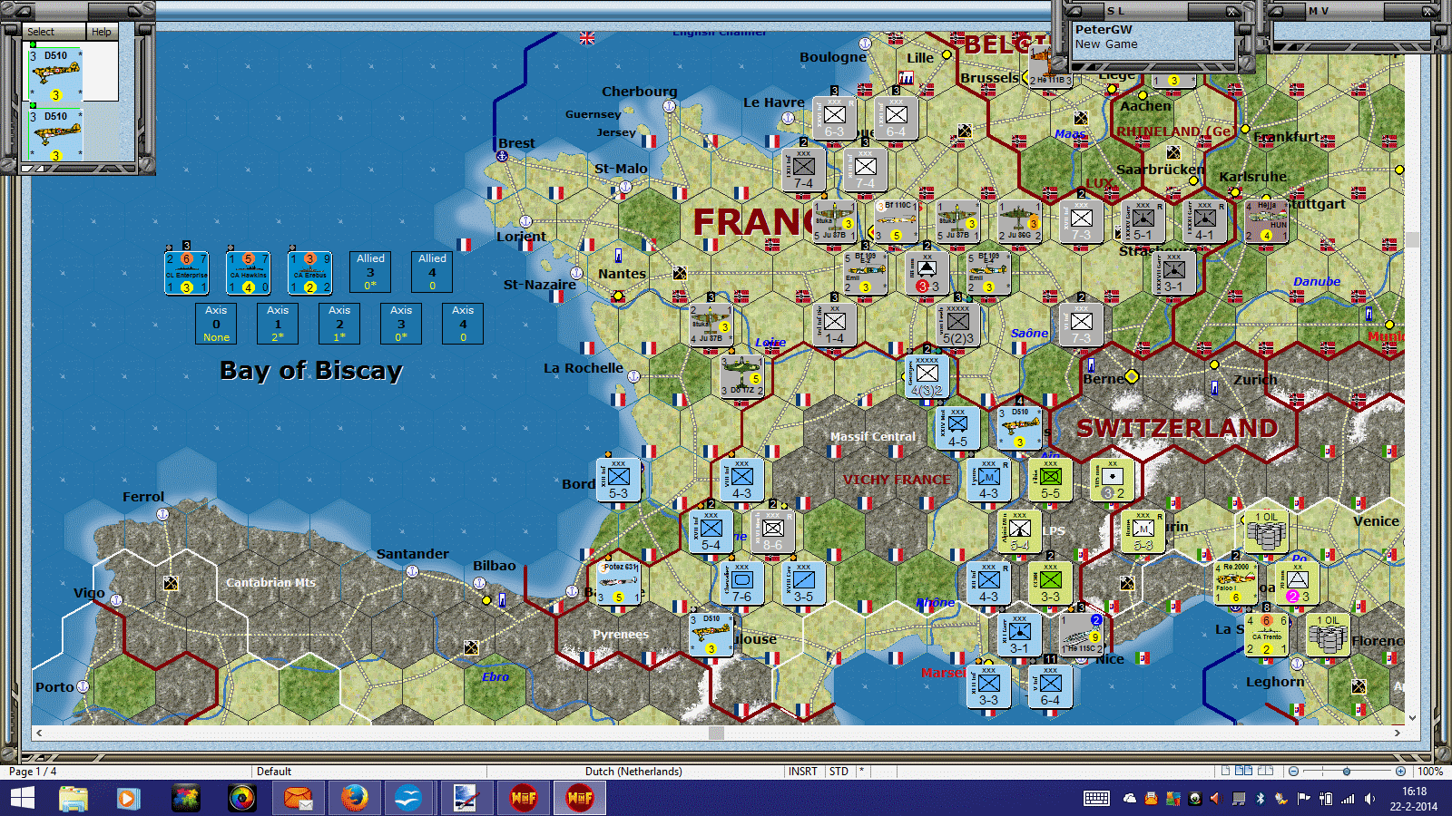The width and height of the screenshot is (1452, 816).
Task: Click the zoom out minus button
Action: tap(1293, 772)
